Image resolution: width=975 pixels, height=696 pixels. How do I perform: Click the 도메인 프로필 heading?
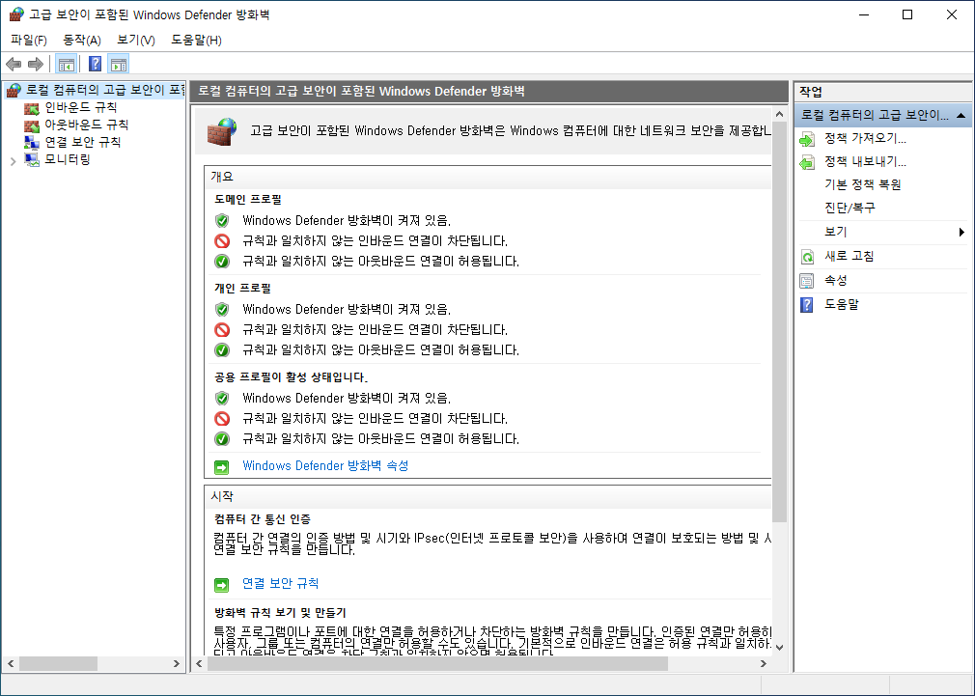(x=248, y=200)
